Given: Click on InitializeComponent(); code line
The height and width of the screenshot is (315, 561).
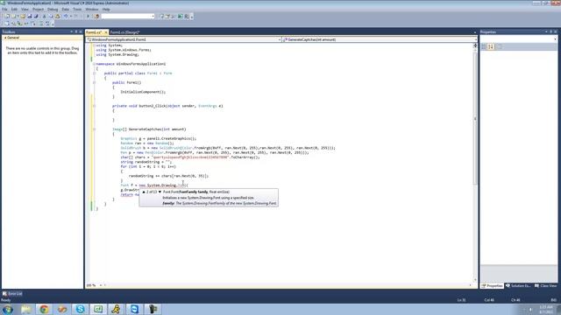Looking at the screenshot, I should pos(143,92).
